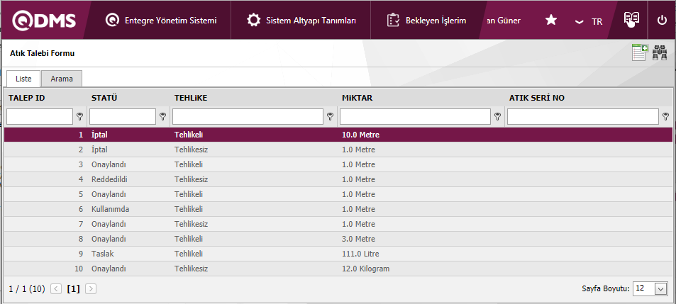Viewport: 676px width, 304px height.
Task: Click the ATIK SERİ NO filter field
Action: coord(583,116)
